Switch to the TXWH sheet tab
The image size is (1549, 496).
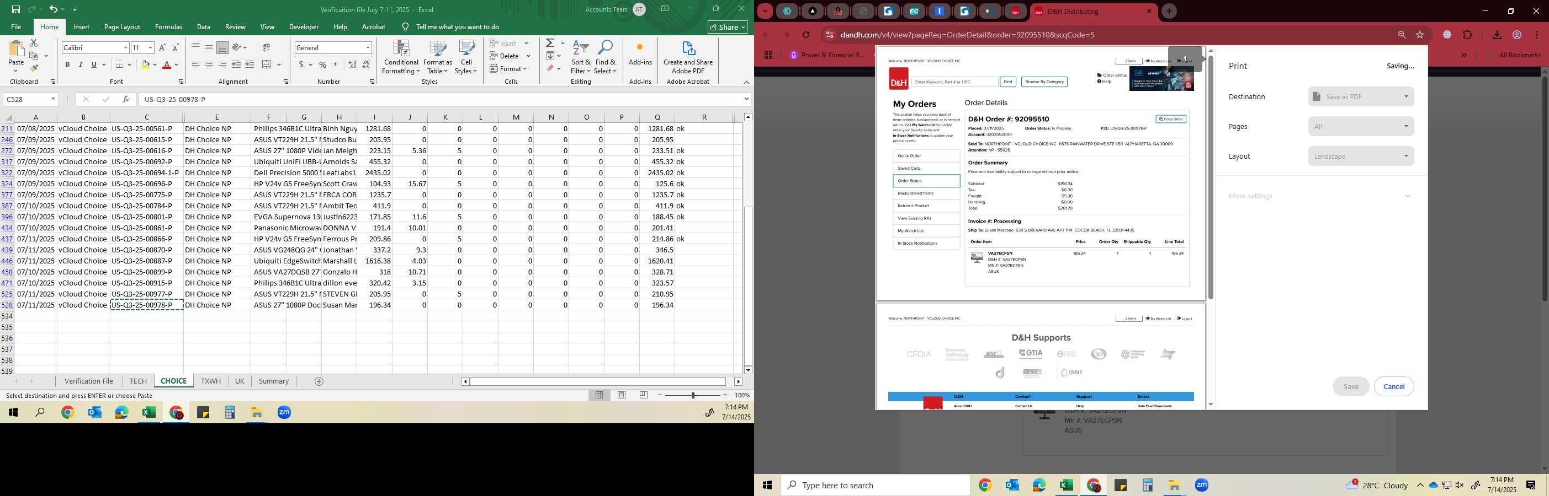pyautogui.click(x=210, y=381)
